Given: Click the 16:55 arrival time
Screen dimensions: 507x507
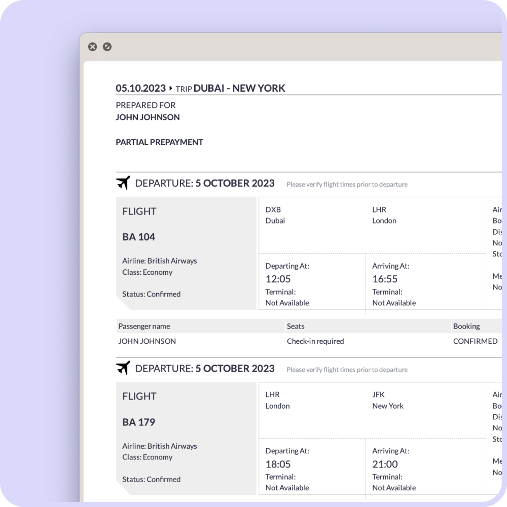Looking at the screenshot, I should [385, 279].
